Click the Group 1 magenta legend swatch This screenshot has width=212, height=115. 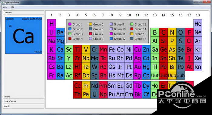coord(70,24)
